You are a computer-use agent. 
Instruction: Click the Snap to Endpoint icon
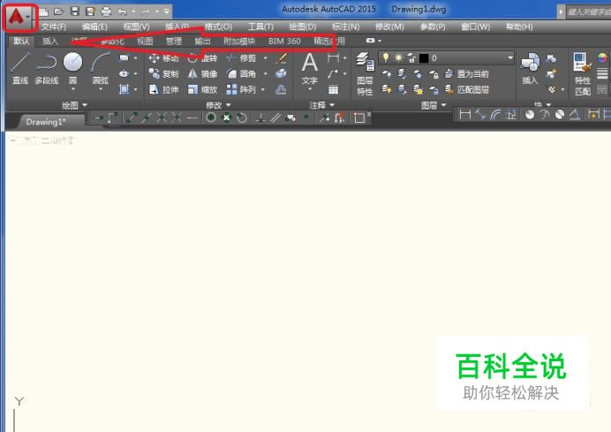(x=132, y=117)
